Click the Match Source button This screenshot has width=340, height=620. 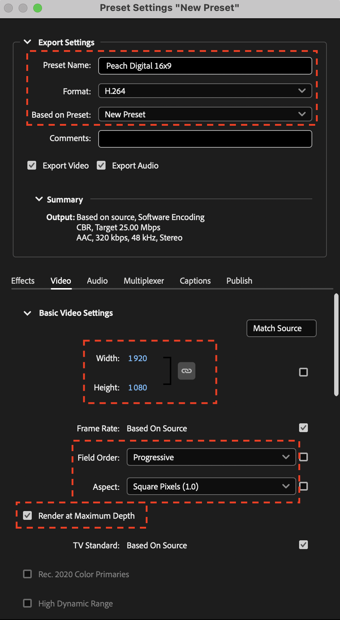coord(281,328)
